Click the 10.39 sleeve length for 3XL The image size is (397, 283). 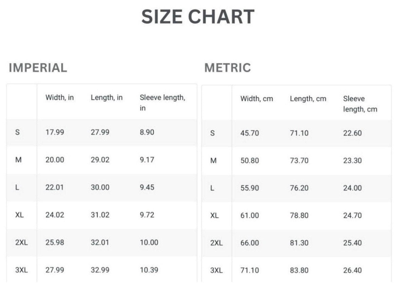pos(149,270)
